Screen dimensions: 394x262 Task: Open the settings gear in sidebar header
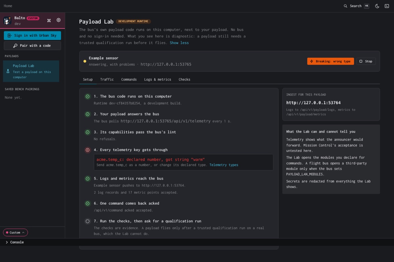(58, 20)
